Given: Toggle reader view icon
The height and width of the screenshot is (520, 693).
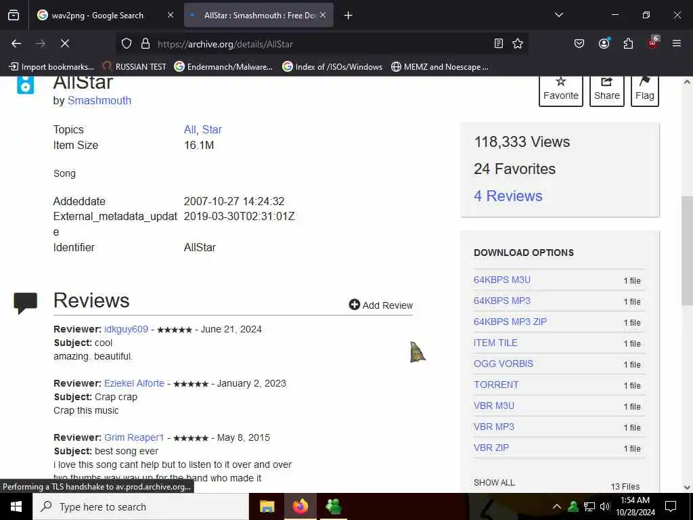Looking at the screenshot, I should pyautogui.click(x=499, y=43).
